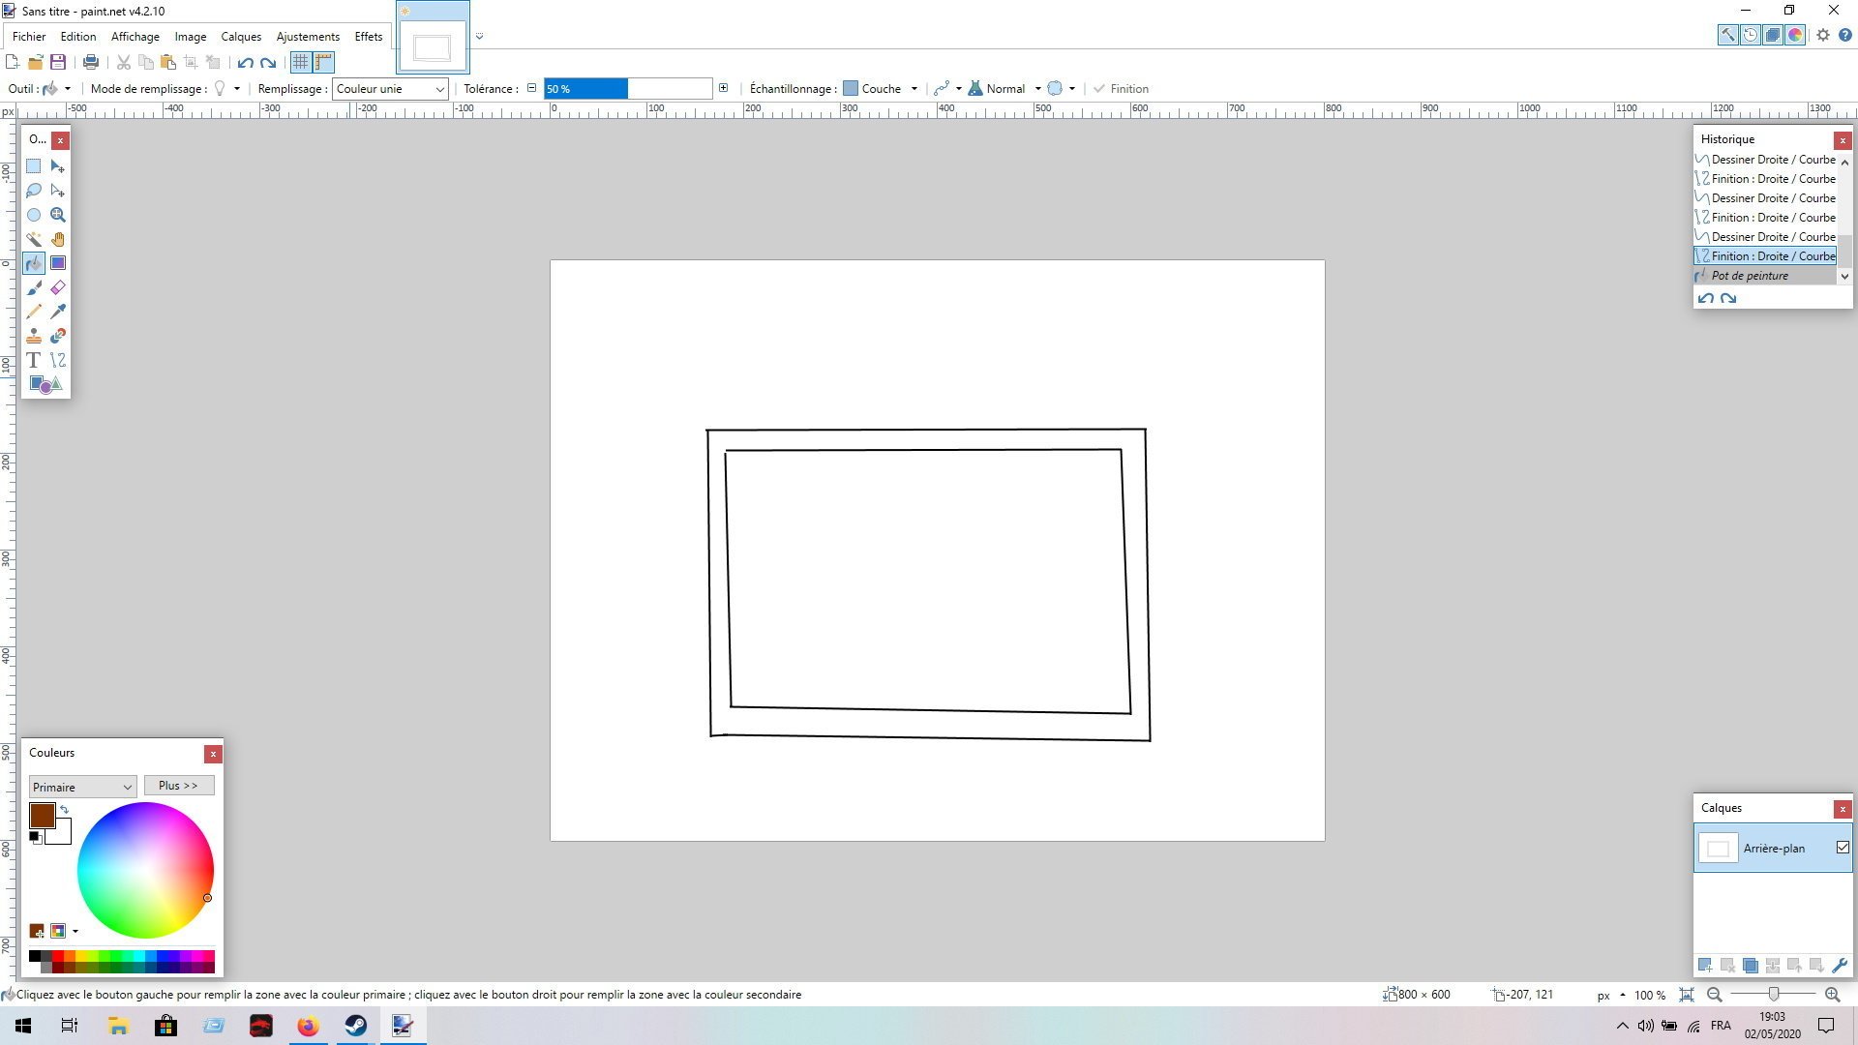Click the primary brown color swatch
Image resolution: width=1858 pixels, height=1045 pixels.
pyautogui.click(x=42, y=815)
